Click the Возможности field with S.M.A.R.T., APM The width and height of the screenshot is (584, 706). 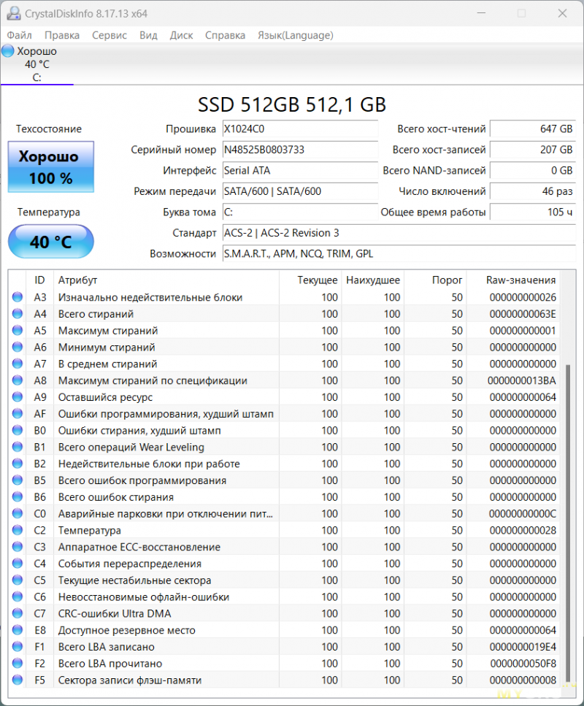399,253
